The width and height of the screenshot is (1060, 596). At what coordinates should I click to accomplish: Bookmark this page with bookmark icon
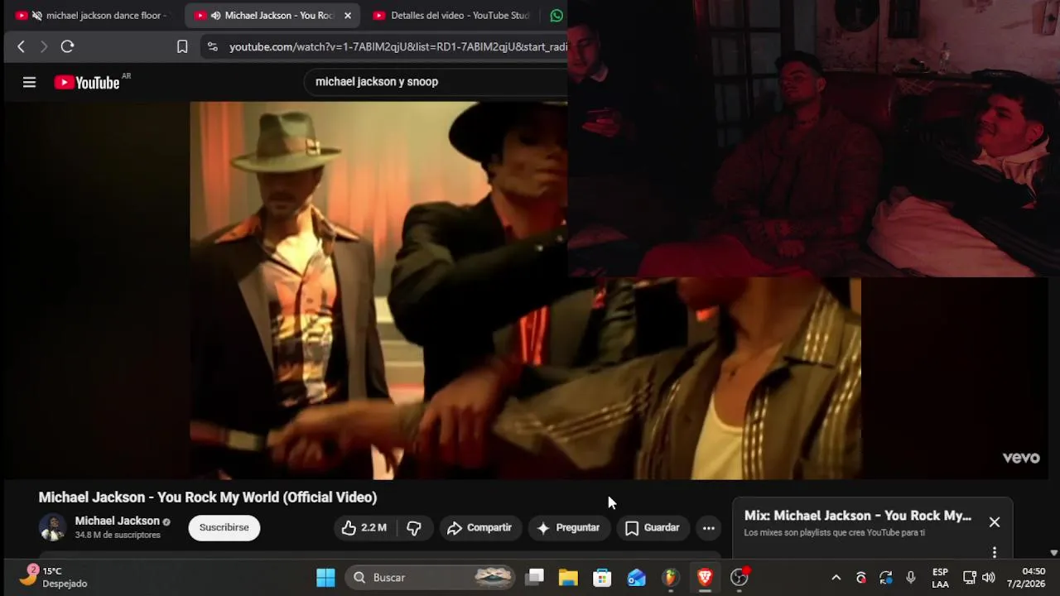click(182, 47)
